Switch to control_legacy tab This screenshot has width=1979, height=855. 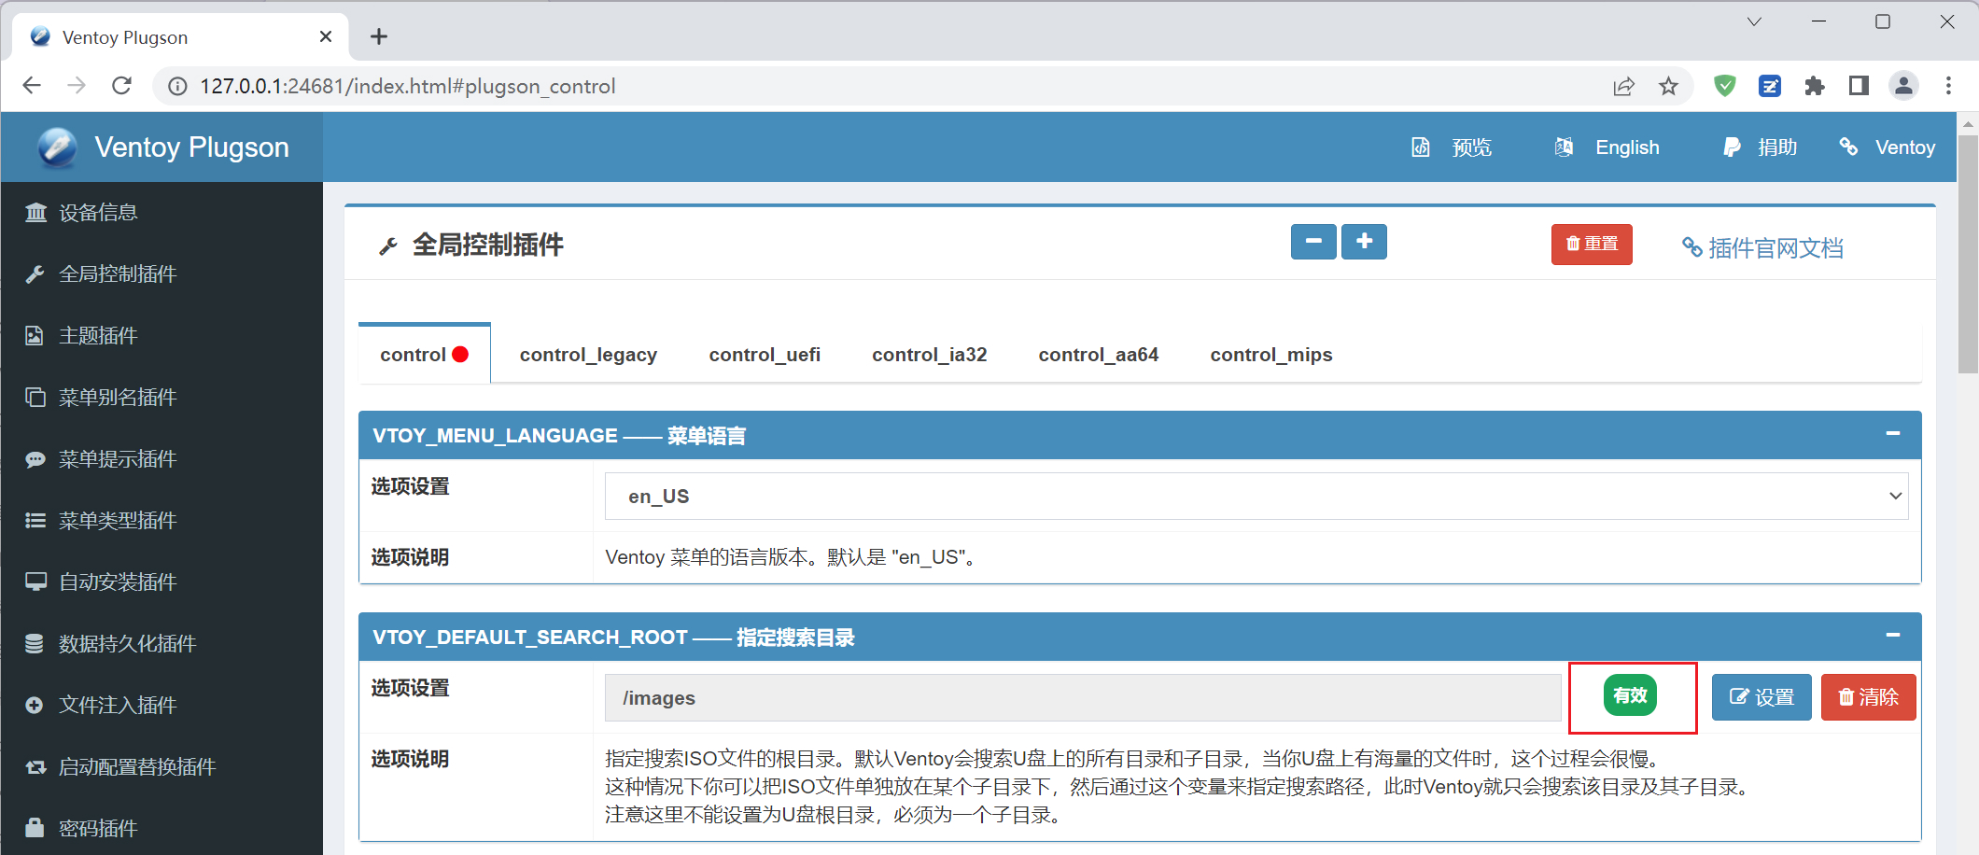pos(588,355)
